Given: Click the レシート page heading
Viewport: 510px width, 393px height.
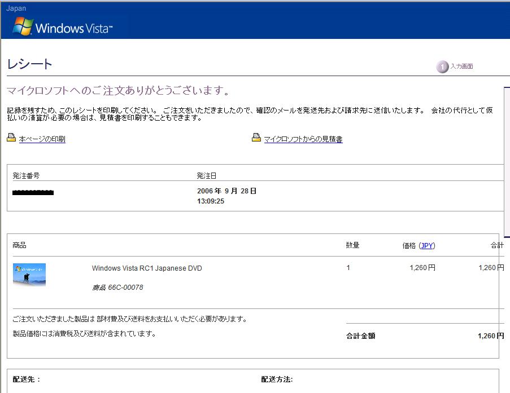Looking at the screenshot, I should pos(29,64).
